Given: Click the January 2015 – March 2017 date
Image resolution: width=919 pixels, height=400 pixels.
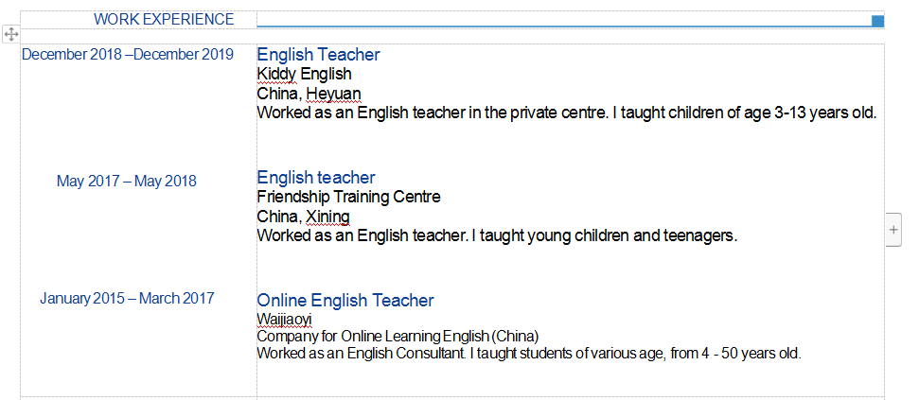Looking at the screenshot, I should 127,299.
